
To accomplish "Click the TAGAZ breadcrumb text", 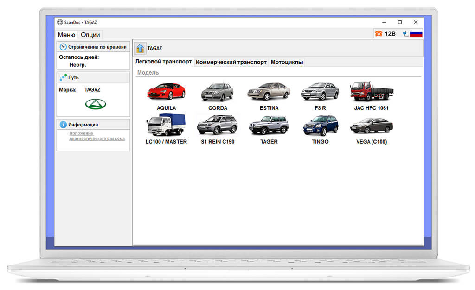I will pyautogui.click(x=154, y=48).
